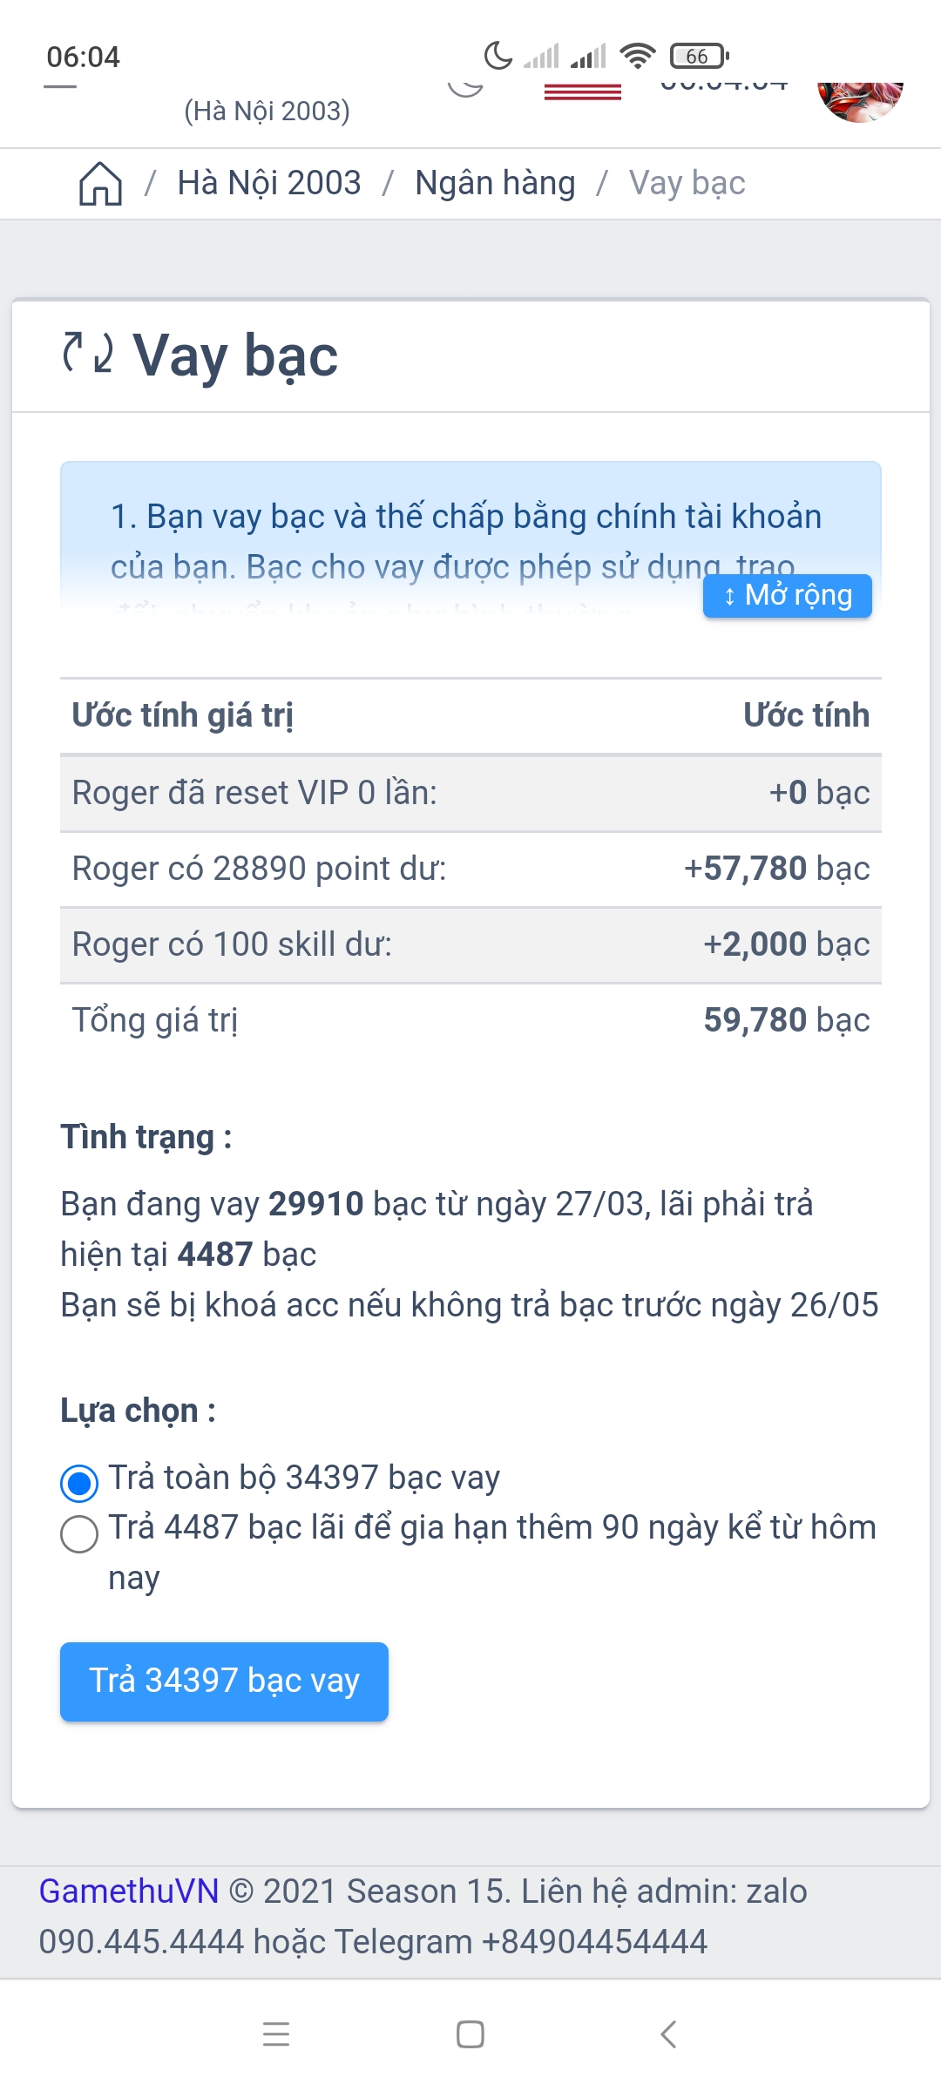Screen dimensions: 941x2091
Task: Tap the home icon in breadcrumb
Action: point(100,184)
